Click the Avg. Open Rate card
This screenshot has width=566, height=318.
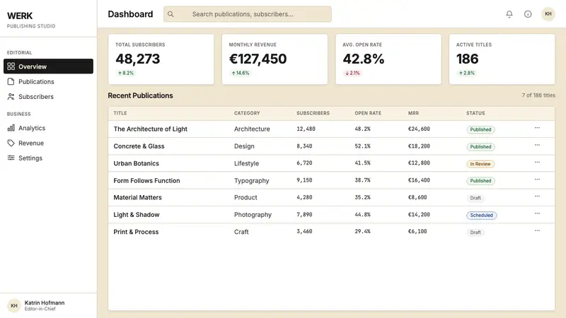click(x=388, y=59)
